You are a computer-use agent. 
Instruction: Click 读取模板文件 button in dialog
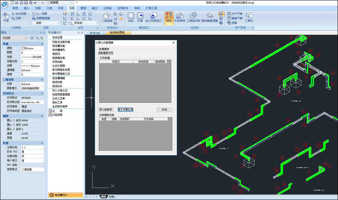(106, 53)
